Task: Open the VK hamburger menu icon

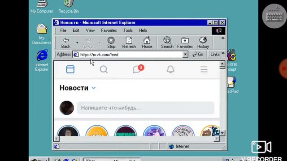Action: point(204,69)
